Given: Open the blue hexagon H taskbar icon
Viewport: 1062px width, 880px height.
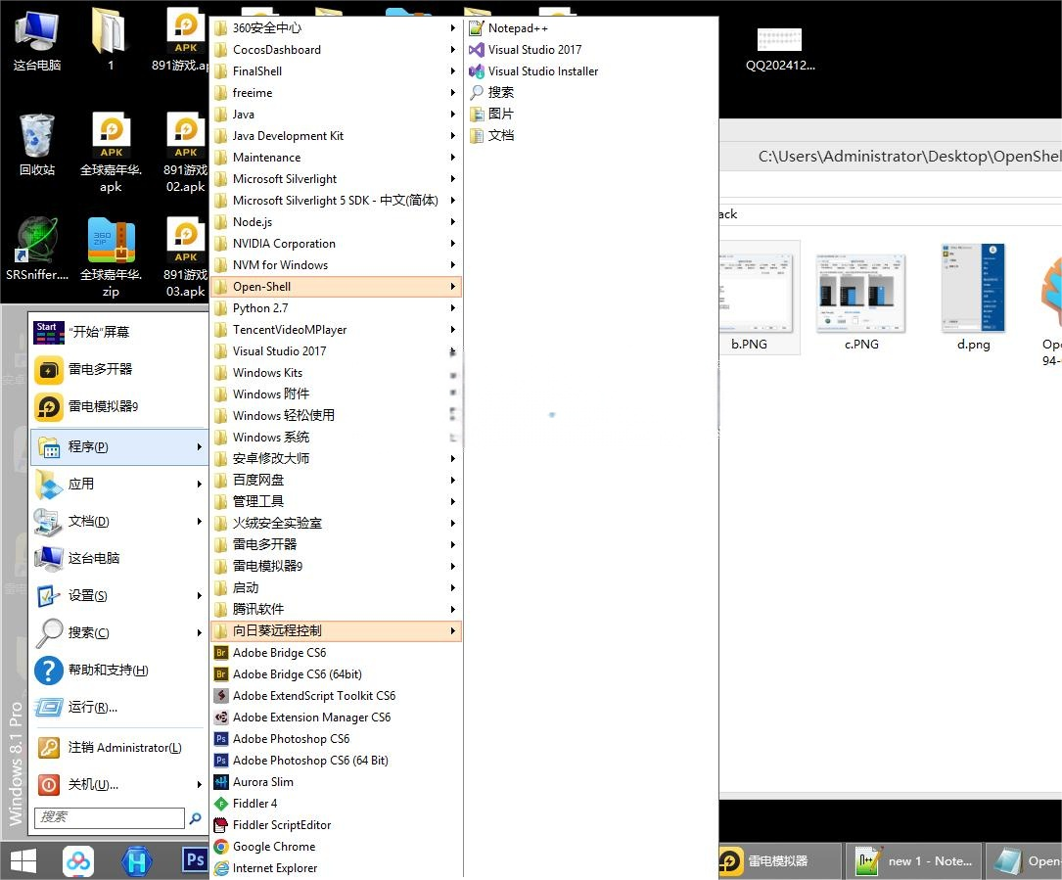Looking at the screenshot, I should 136,861.
